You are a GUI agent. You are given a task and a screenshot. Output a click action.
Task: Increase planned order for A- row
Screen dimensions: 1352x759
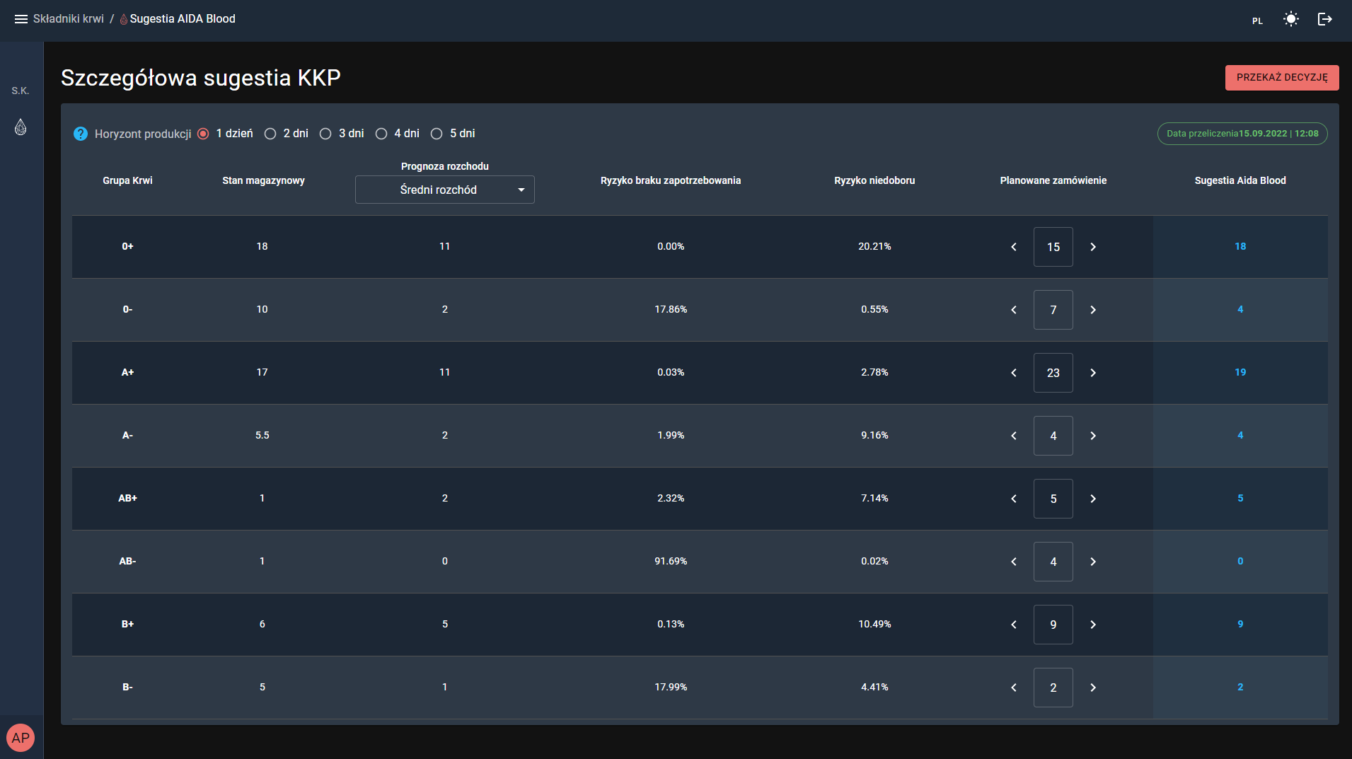[1093, 436]
